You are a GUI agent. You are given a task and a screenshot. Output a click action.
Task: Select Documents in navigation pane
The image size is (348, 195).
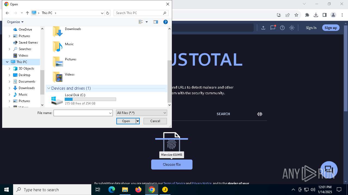27,82
